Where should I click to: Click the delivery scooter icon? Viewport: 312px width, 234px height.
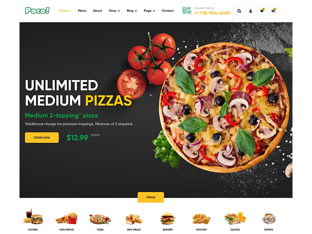[187, 11]
